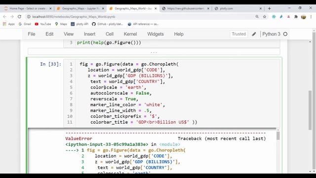Image resolution: width=316 pixels, height=178 pixels.
Task: Open the Help menu
Action: pos(179,34)
